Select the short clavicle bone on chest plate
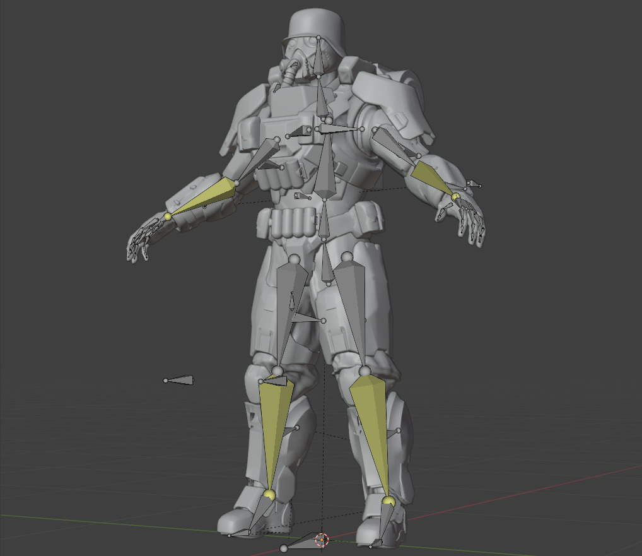Viewport: 642px width, 556px height. pos(300,132)
